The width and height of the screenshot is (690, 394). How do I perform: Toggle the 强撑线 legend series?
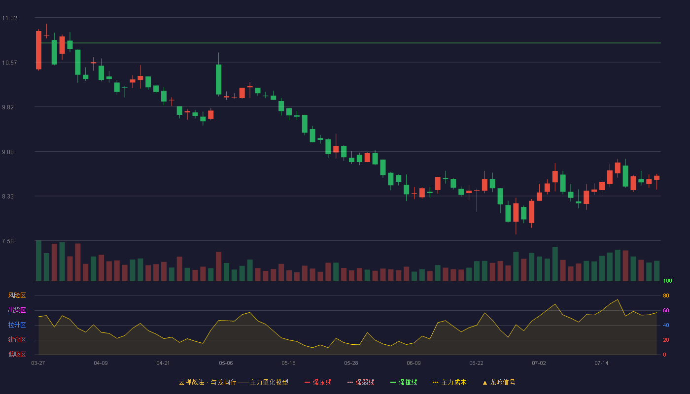pyautogui.click(x=404, y=382)
